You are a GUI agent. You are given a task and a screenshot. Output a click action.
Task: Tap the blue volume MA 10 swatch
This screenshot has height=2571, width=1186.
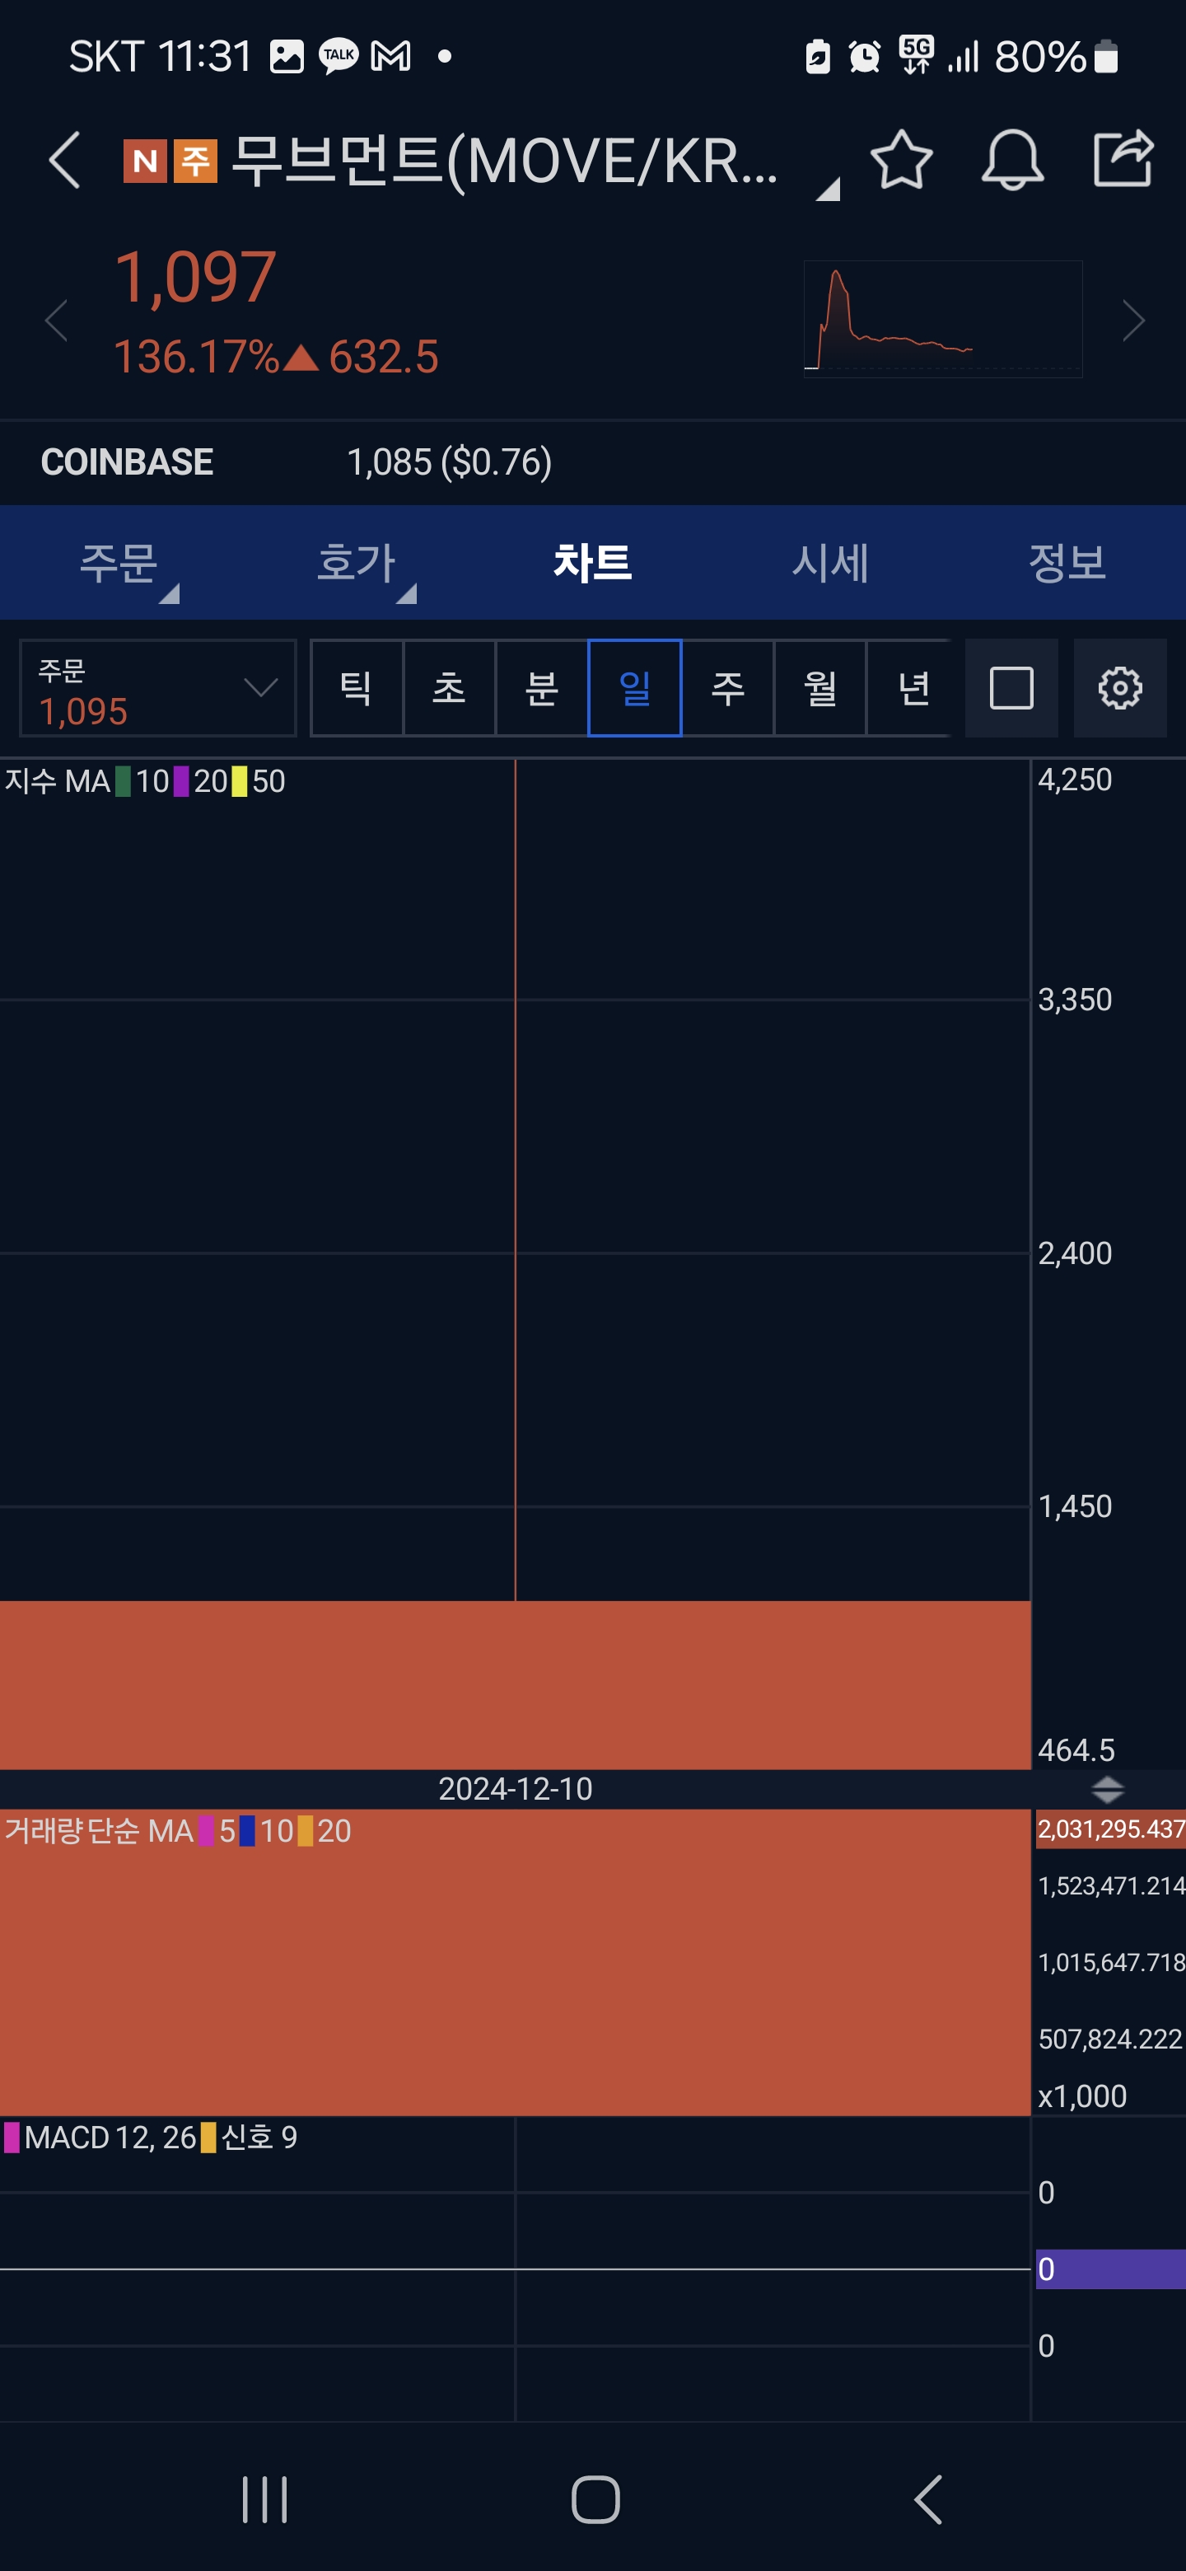click(247, 1832)
